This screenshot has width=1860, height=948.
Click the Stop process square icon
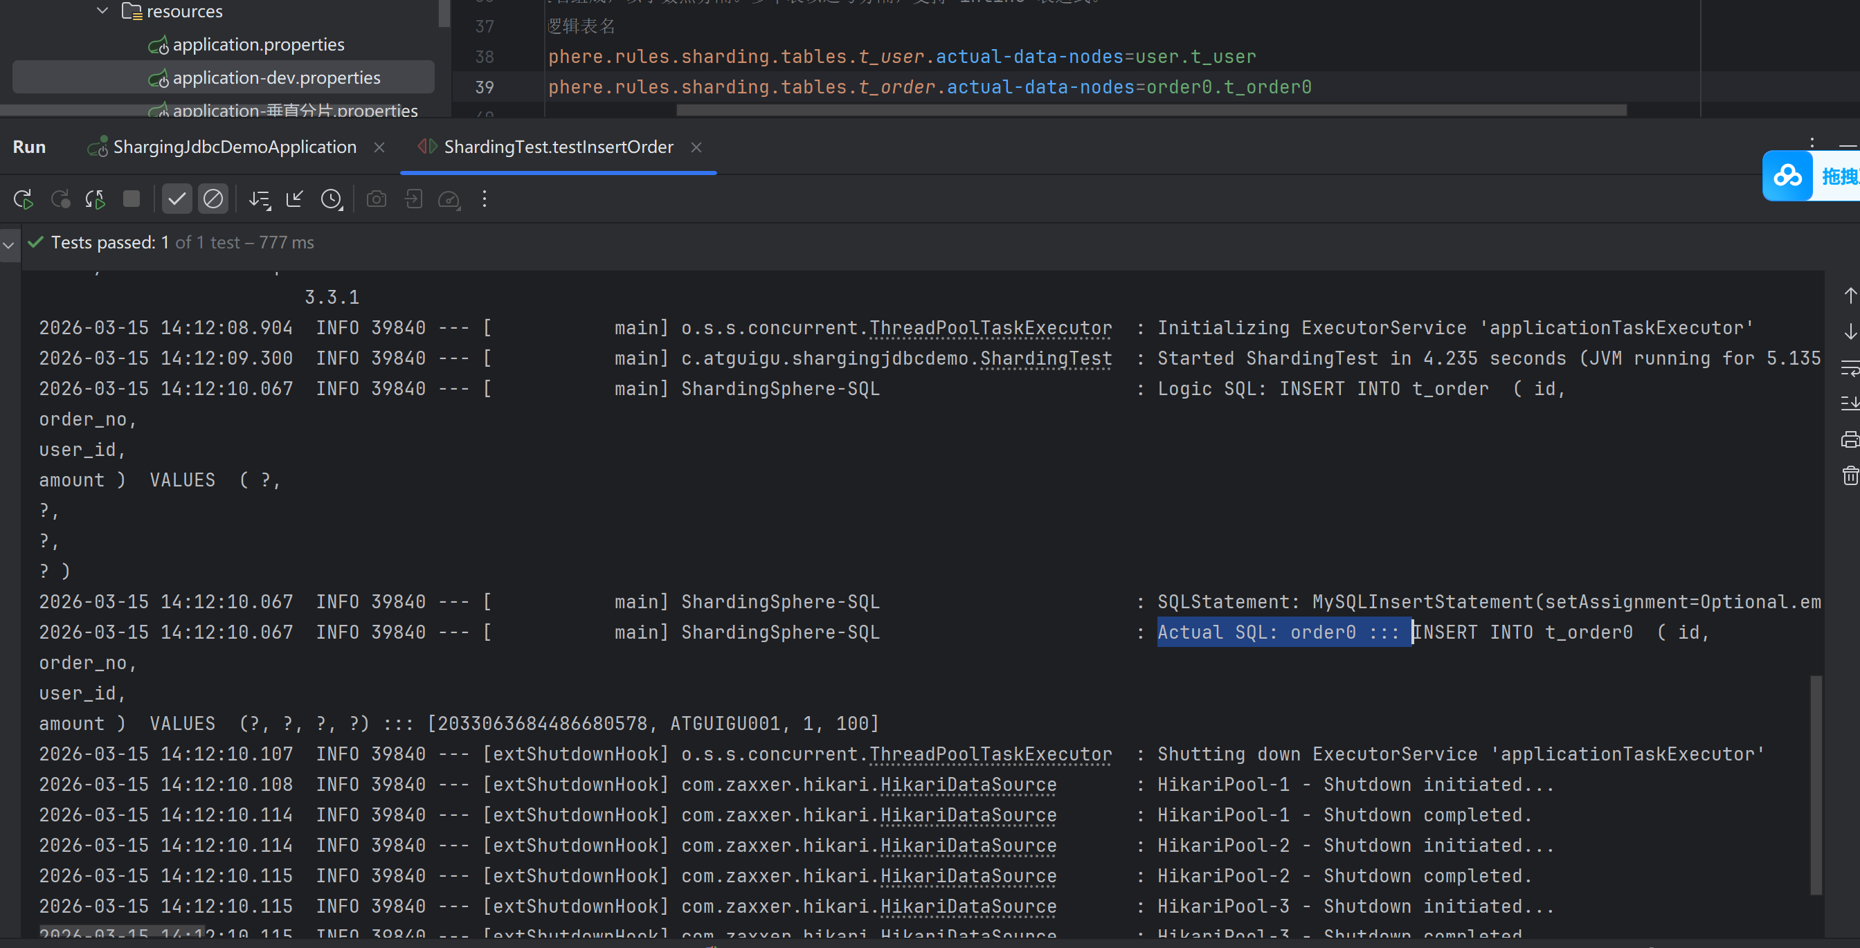(132, 199)
